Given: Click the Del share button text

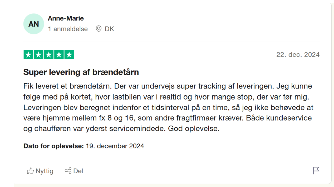Looking at the screenshot, I should (x=78, y=171).
